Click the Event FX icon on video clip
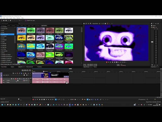The height and width of the screenshot is (122, 162). point(66,77)
